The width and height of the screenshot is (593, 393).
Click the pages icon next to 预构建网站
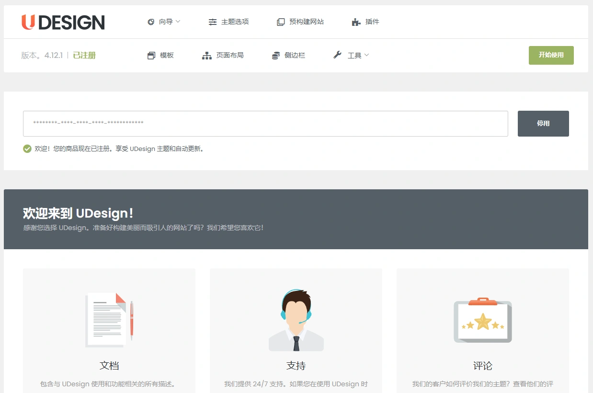coord(280,22)
